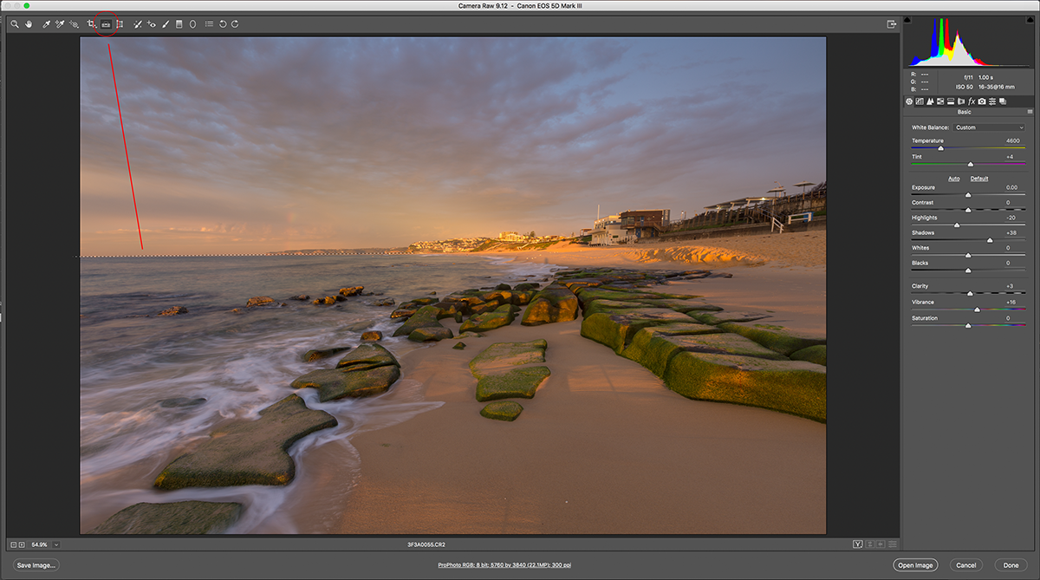1040x580 pixels.
Task: Copy current settings to Before
Action: point(881,544)
